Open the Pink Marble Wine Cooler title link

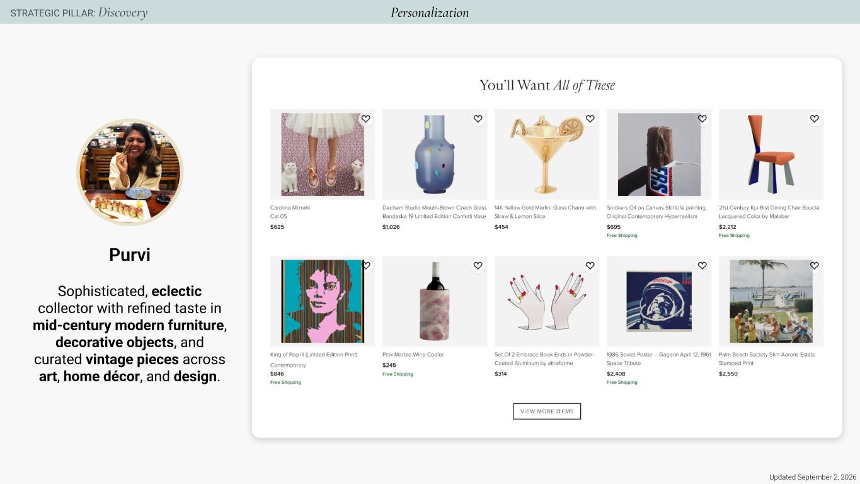[x=413, y=354]
